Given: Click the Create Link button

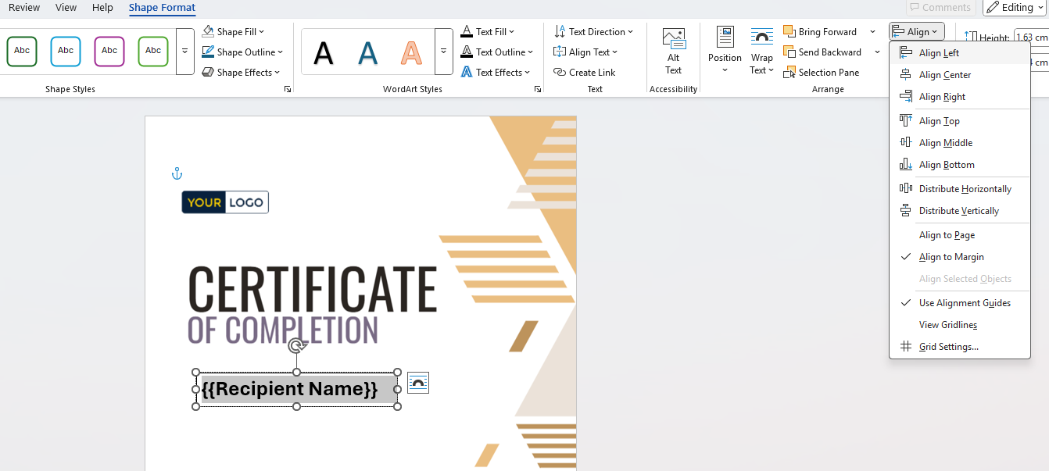Looking at the screenshot, I should [585, 73].
